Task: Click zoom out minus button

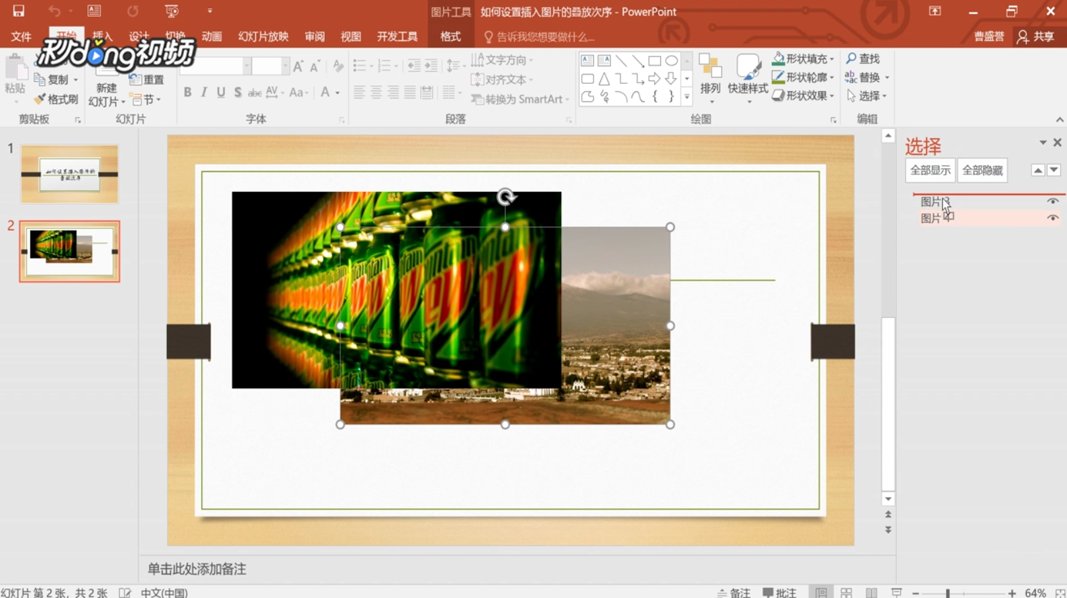Action: pos(915,593)
